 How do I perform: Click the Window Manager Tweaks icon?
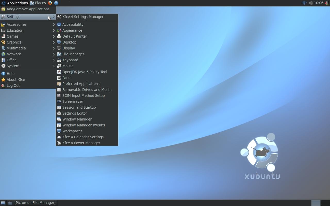(x=59, y=125)
